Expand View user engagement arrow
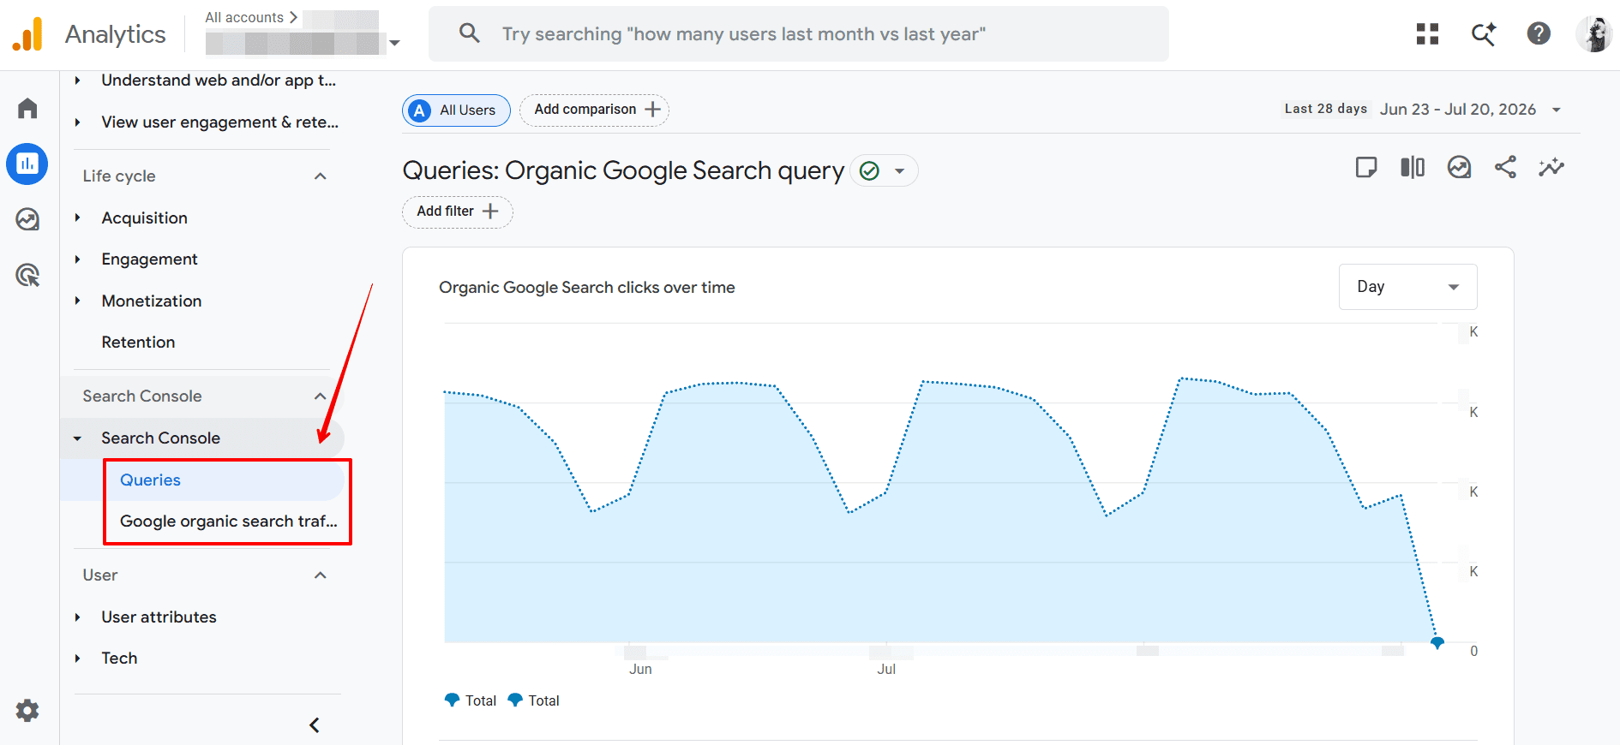The image size is (1620, 745). tap(77, 122)
